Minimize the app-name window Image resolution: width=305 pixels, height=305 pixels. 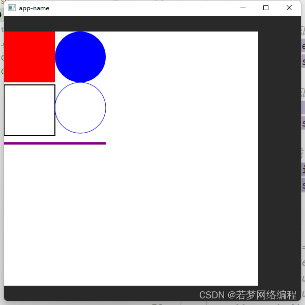[x=243, y=8]
